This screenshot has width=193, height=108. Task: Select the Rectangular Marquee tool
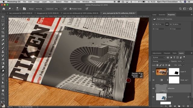click(3, 21)
